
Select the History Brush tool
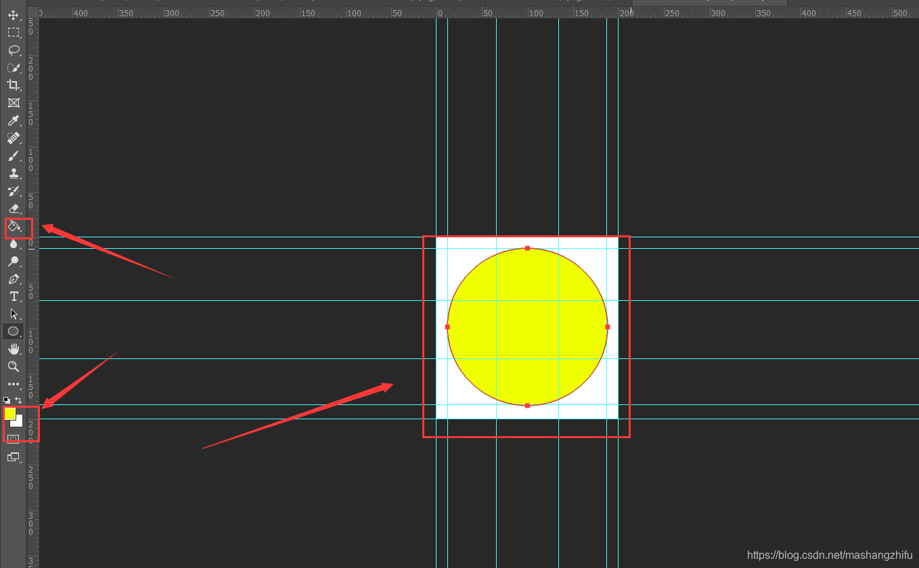point(13,191)
